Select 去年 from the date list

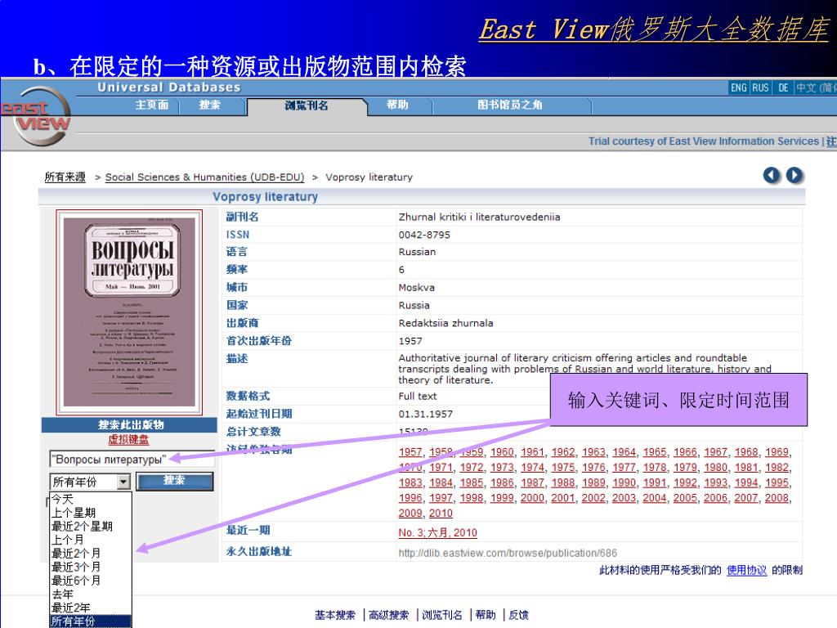(x=62, y=594)
